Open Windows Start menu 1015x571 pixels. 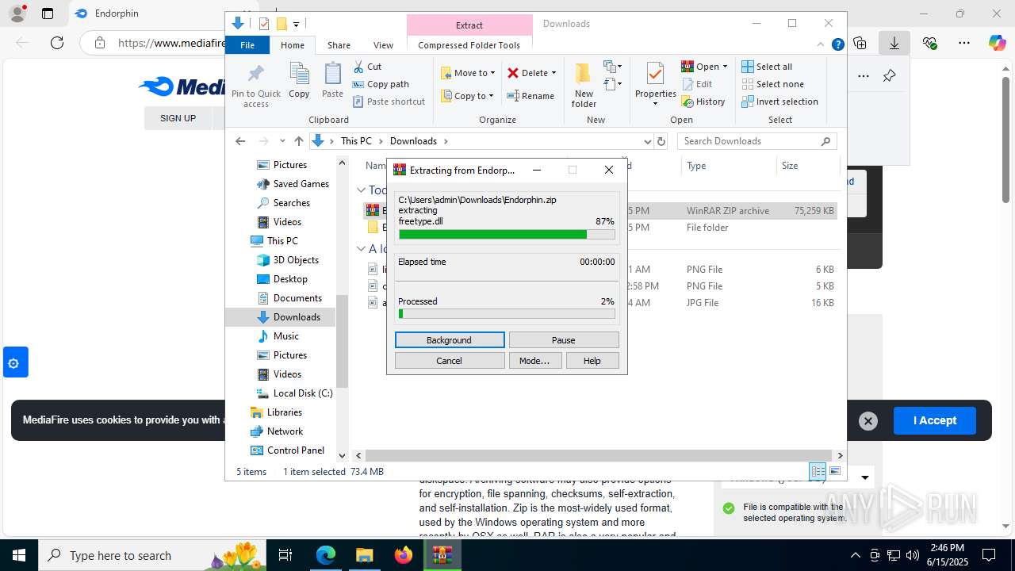(x=18, y=555)
